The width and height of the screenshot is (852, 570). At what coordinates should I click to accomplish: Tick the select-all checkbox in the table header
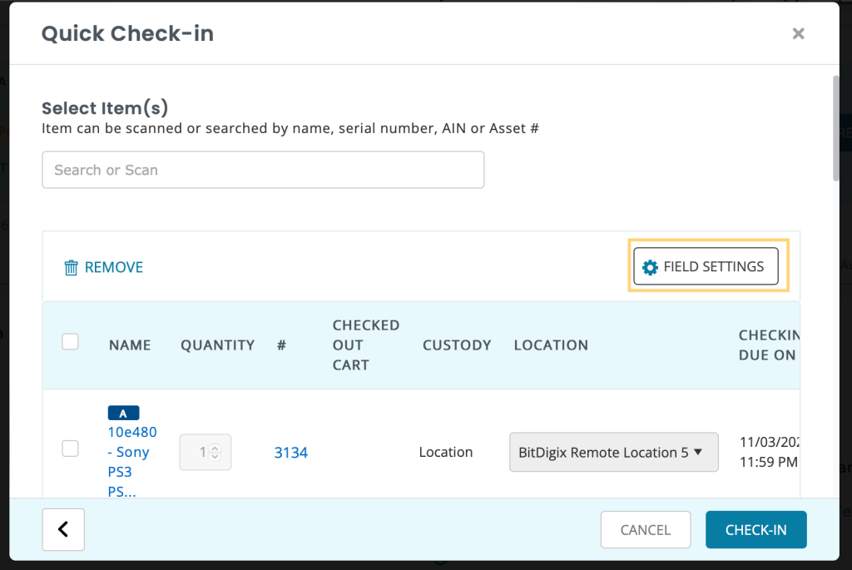[70, 342]
